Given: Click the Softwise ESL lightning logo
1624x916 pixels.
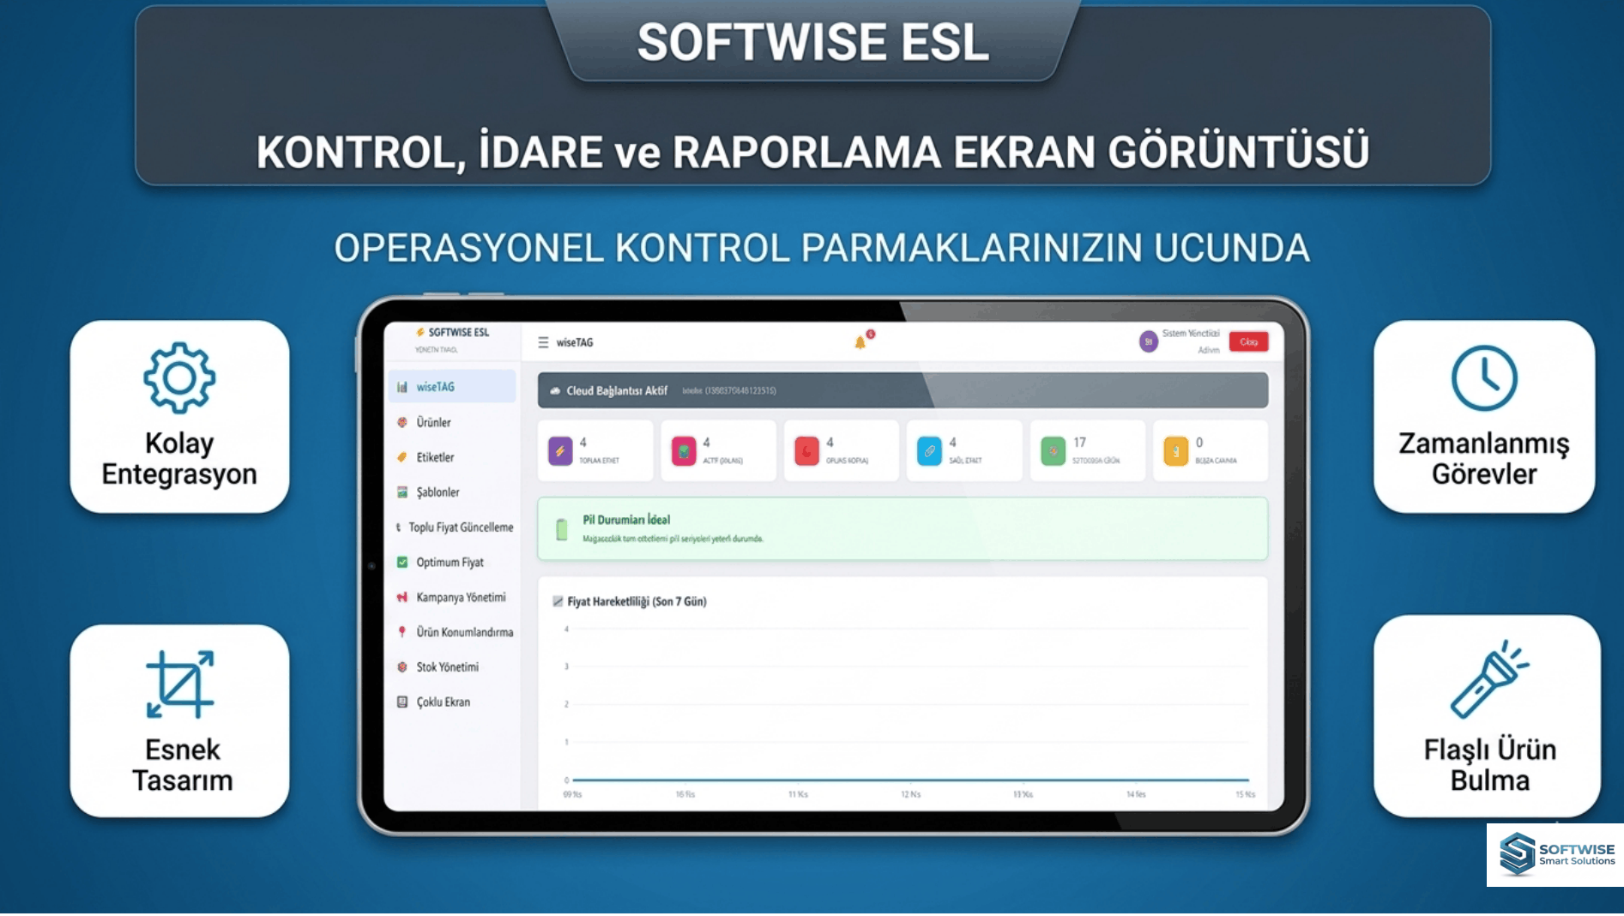Looking at the screenshot, I should (x=420, y=332).
